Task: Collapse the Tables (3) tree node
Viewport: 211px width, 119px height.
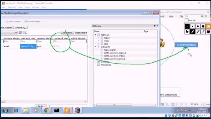Action: pos(95,35)
